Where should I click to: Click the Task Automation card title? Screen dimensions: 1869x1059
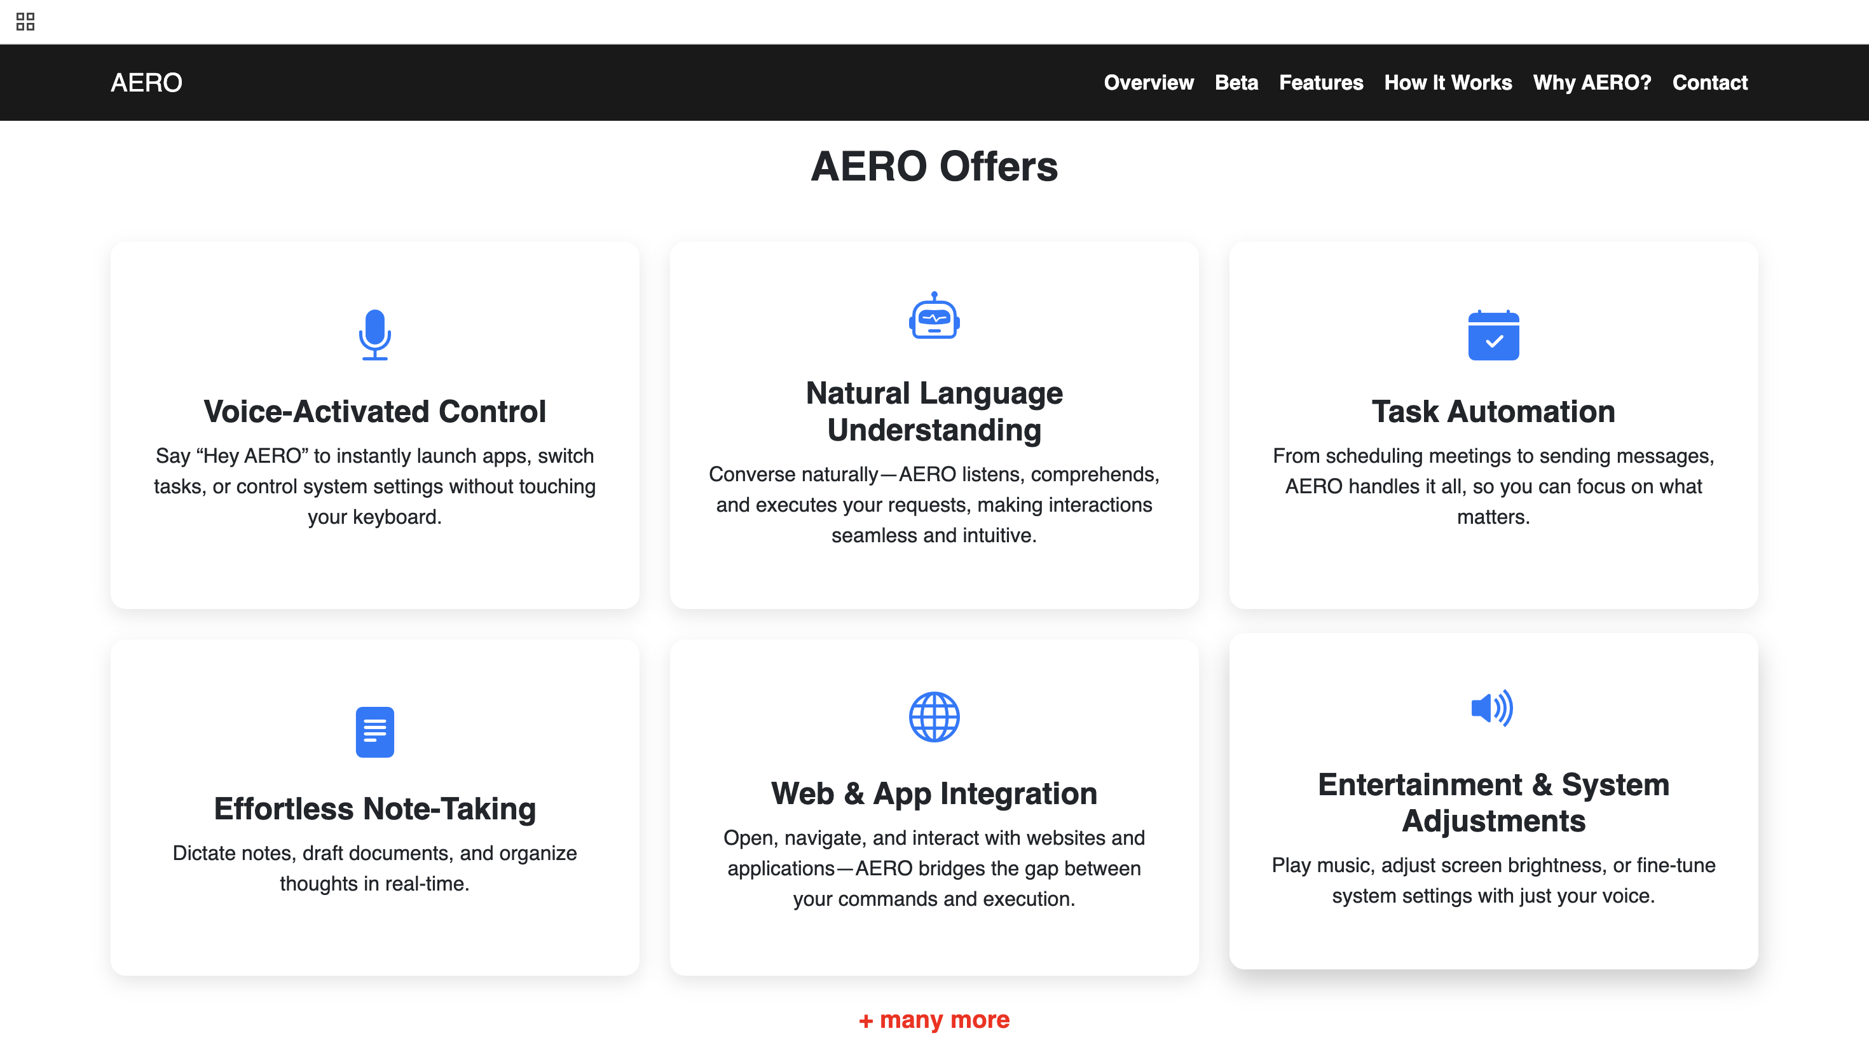point(1493,412)
